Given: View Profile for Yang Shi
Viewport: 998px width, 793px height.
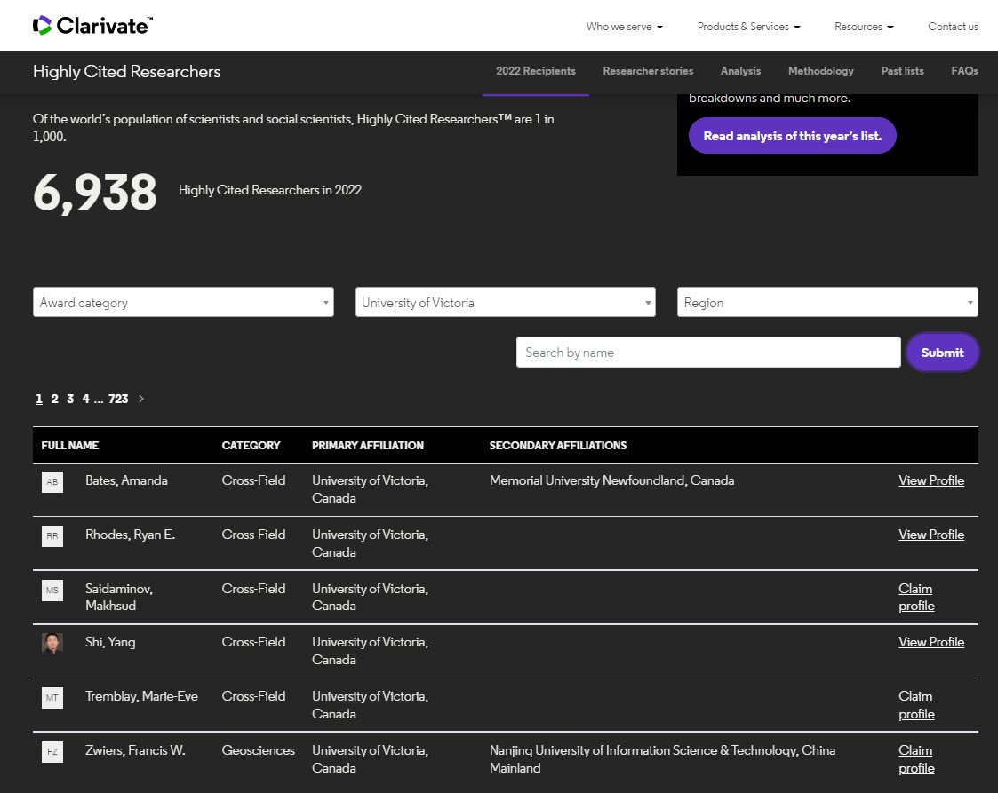Looking at the screenshot, I should click(x=931, y=642).
